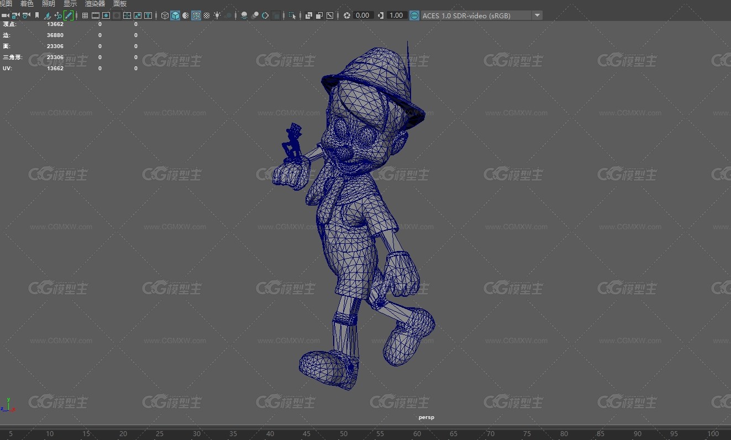This screenshot has width=731, height=440.
Task: Open the 视图 menu
Action: coord(6,4)
